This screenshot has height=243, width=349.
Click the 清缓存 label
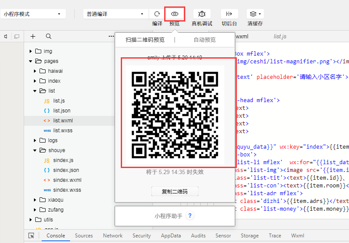(255, 23)
